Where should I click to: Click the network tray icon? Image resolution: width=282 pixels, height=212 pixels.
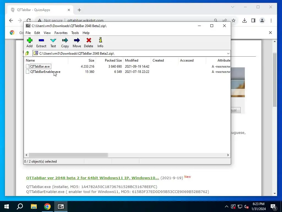240,206
